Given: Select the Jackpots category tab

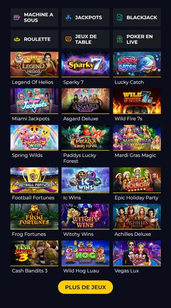Looking at the screenshot, I should click(85, 17).
